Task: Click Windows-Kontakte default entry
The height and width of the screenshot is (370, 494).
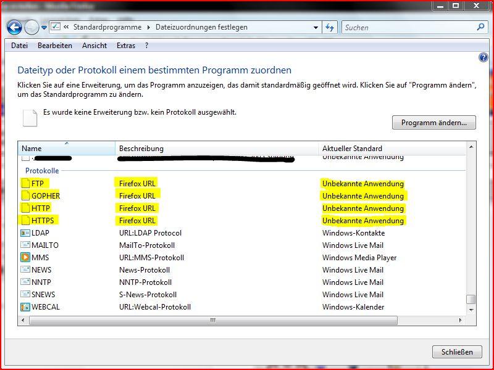Action: click(353, 233)
